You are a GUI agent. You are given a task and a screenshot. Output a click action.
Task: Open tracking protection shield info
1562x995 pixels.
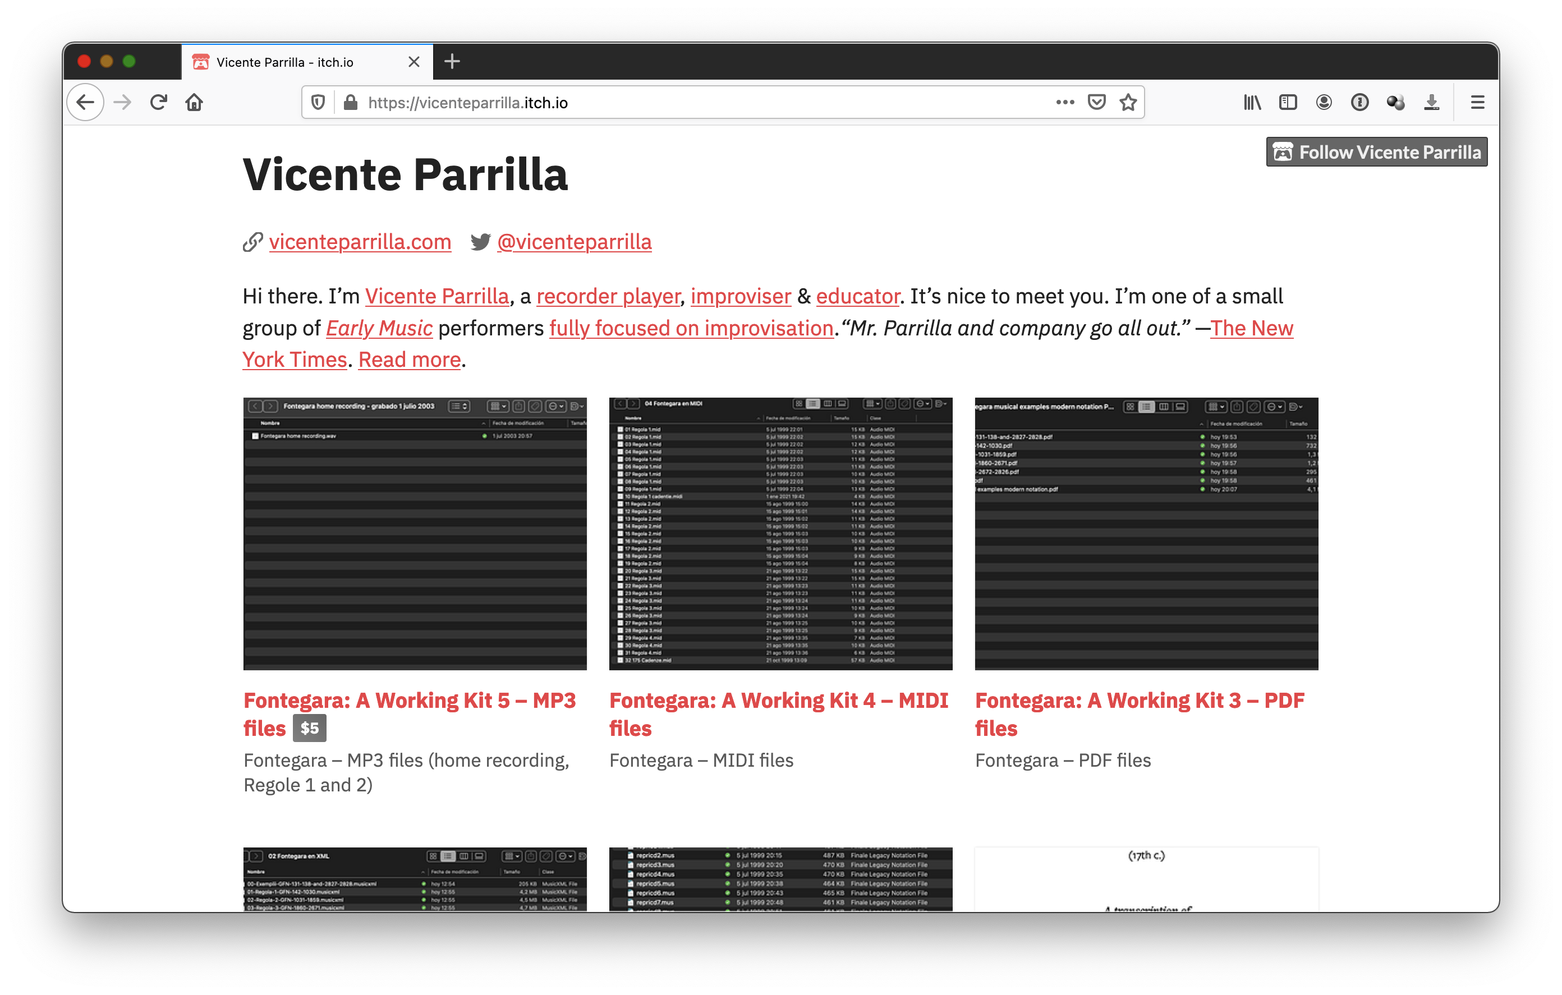coord(318,103)
